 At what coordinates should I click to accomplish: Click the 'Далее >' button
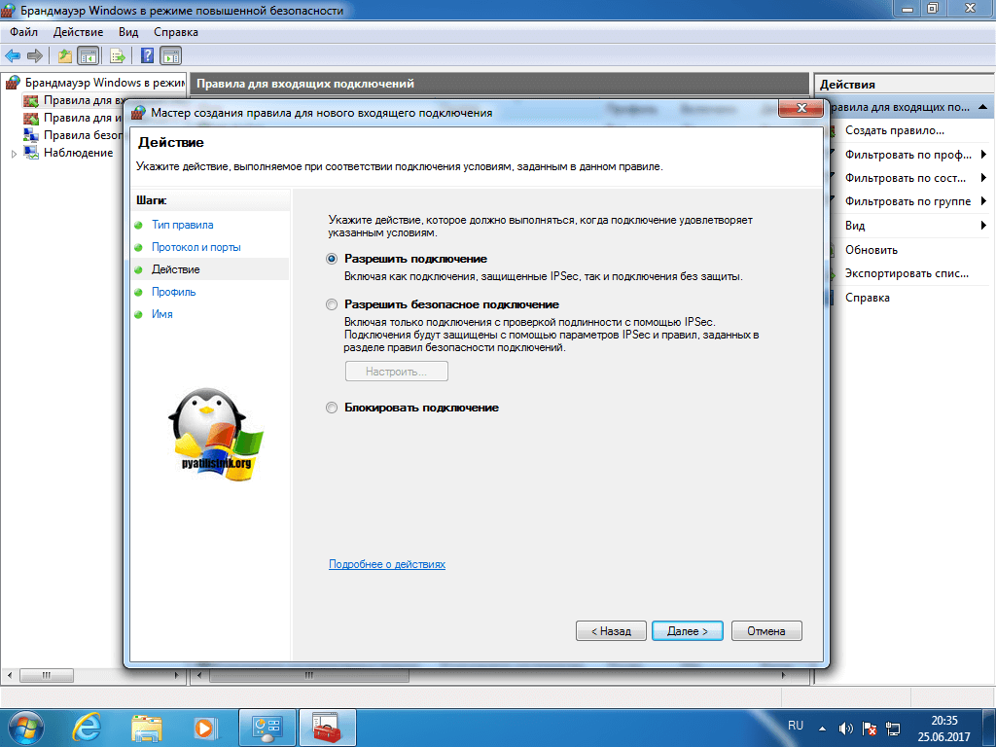(x=687, y=631)
